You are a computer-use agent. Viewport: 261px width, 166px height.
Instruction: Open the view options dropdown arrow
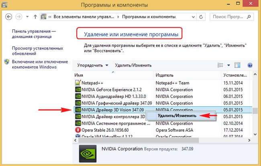pyautogui.click(x=228, y=65)
